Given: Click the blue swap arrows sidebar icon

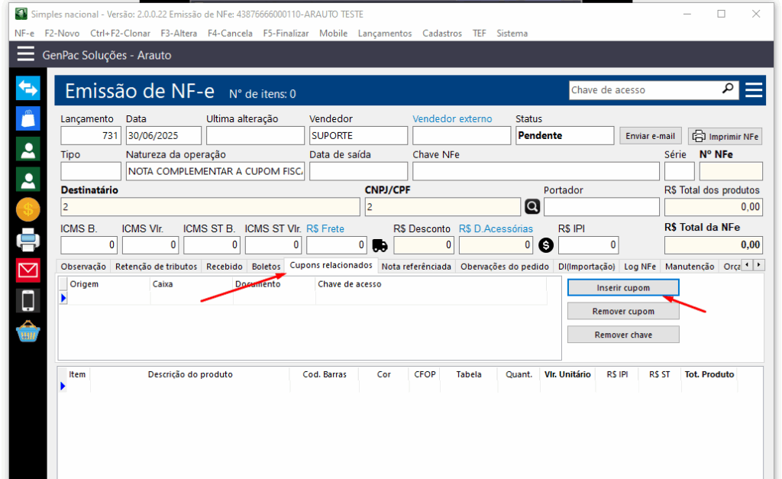Looking at the screenshot, I should click(x=28, y=88).
